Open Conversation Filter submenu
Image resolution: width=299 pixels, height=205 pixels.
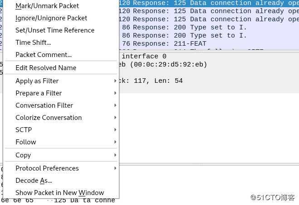coord(44,105)
